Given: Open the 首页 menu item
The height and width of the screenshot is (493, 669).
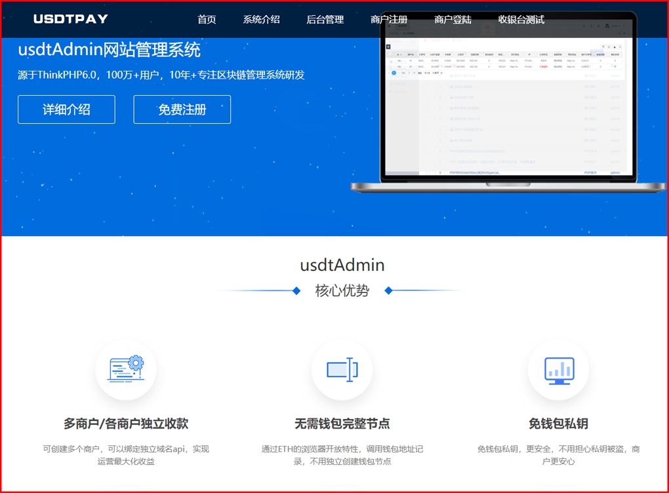Looking at the screenshot, I should pos(207,20).
